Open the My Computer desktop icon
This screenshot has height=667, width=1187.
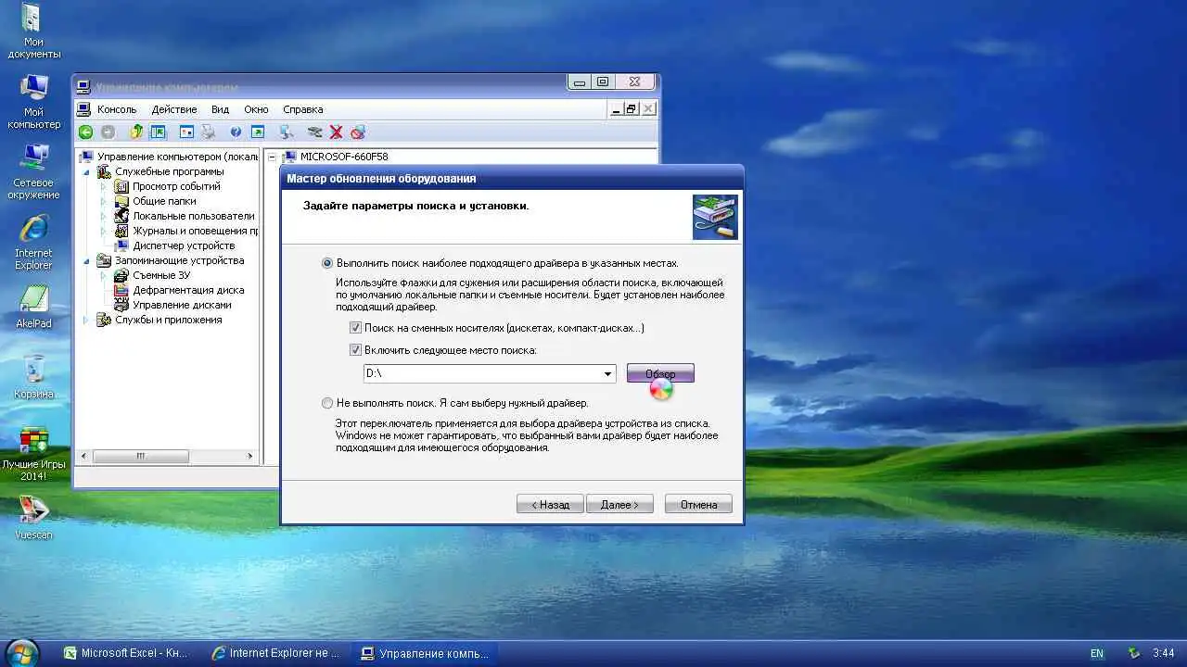(34, 102)
